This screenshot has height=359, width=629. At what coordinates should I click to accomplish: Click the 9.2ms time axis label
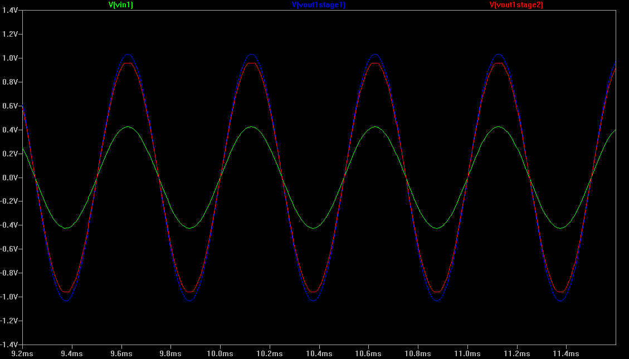22,353
